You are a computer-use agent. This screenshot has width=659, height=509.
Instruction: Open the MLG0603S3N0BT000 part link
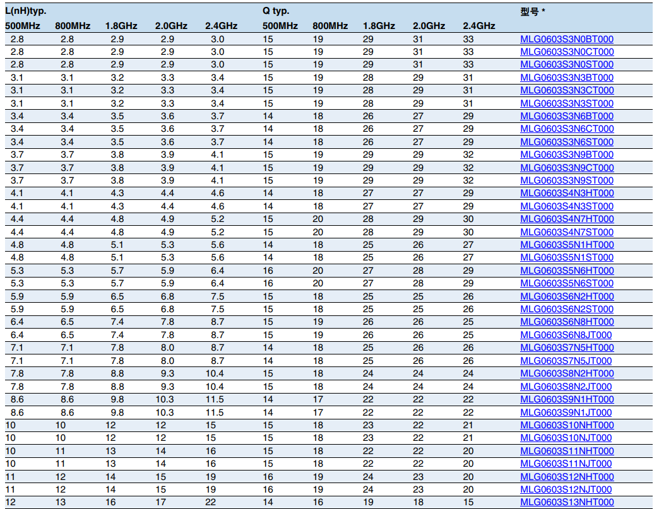567,39
